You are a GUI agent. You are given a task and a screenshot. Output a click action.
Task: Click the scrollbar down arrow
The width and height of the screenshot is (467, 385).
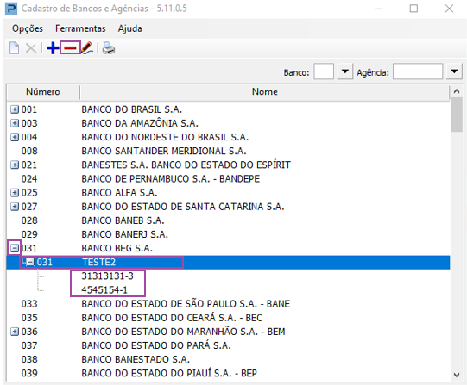[457, 375]
